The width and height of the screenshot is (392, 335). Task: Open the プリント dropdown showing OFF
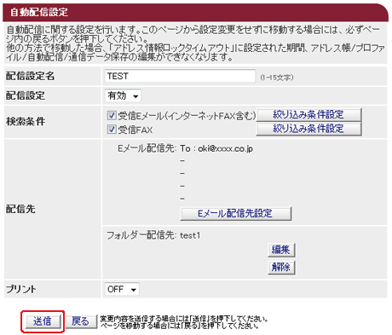pos(122,289)
